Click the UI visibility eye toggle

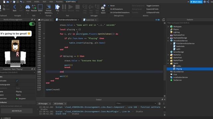coord(157,20)
